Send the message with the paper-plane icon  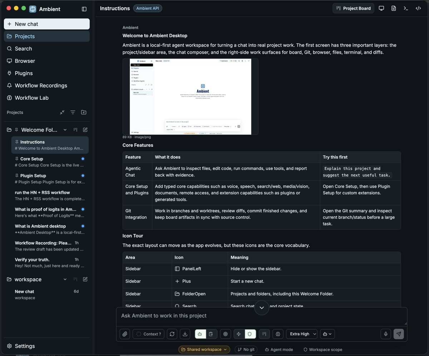pos(399,334)
